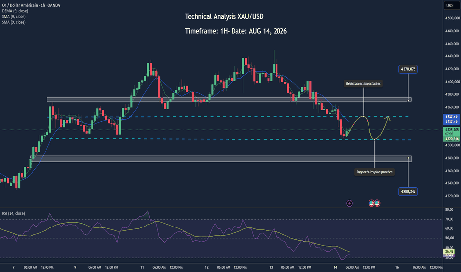Click the 07:05 candle countdown
Viewport: 461px width, 272px height.
pyautogui.click(x=449, y=134)
